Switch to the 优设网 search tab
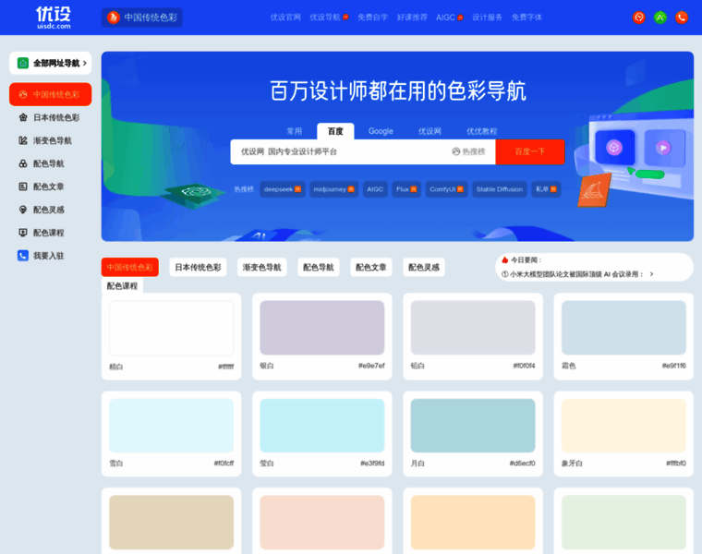702x554 pixels. click(430, 131)
